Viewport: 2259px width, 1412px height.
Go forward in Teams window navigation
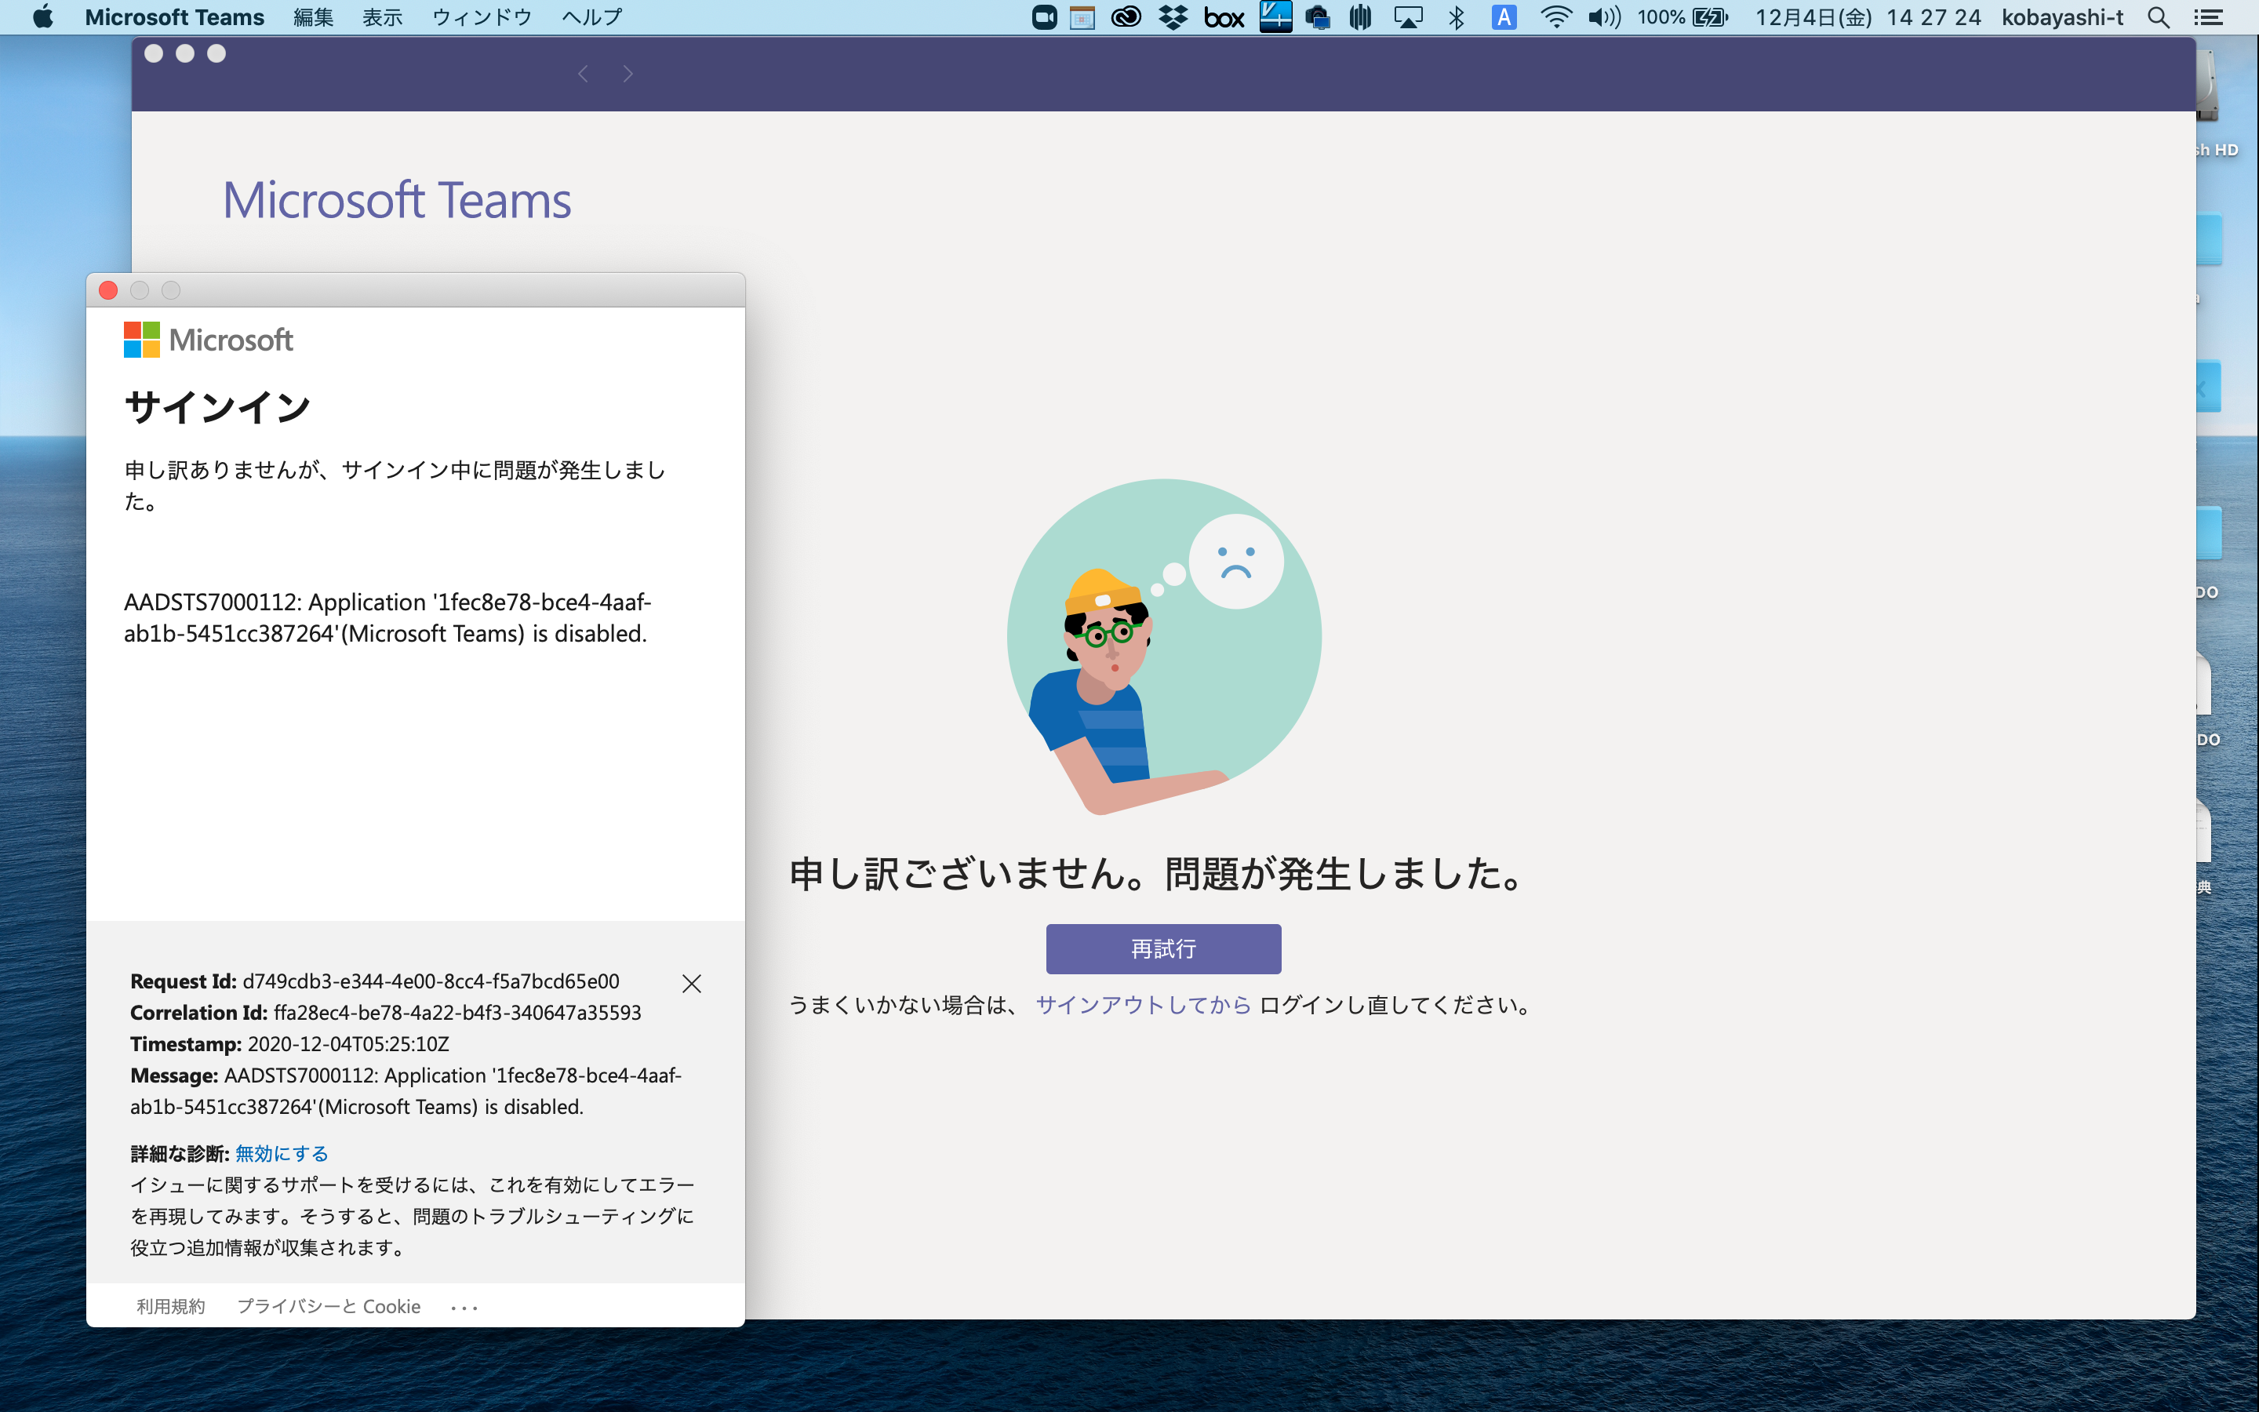pyautogui.click(x=628, y=74)
